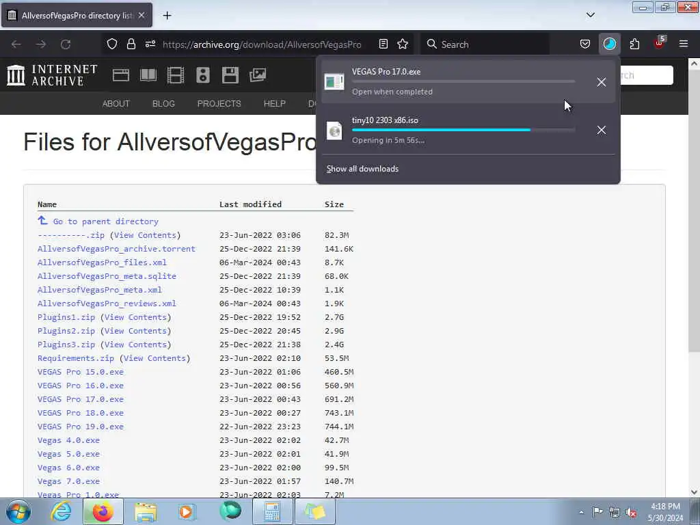Open the Web archive icon
The height and width of the screenshot is (525, 700).
pos(120,75)
